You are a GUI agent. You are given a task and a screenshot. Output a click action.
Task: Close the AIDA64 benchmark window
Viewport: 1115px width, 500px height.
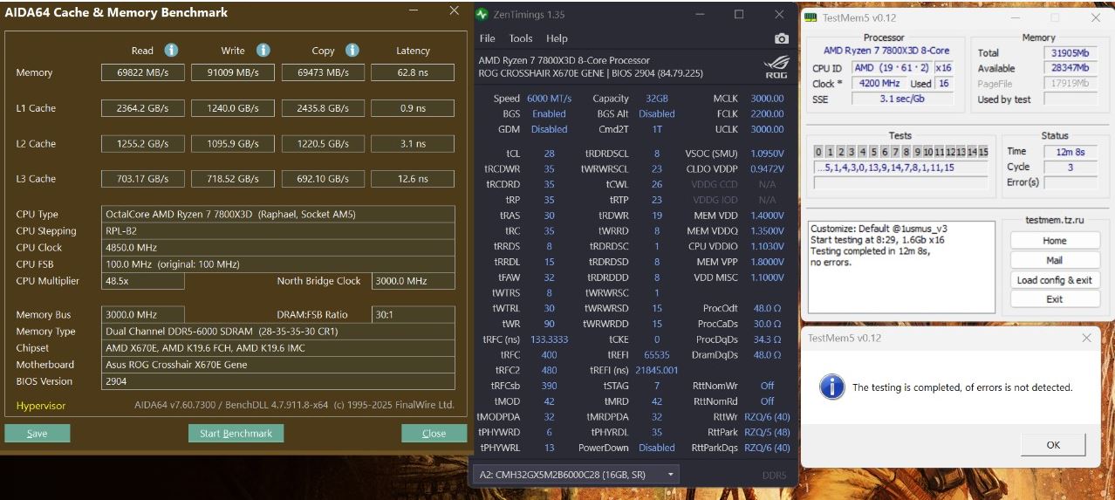454,10
